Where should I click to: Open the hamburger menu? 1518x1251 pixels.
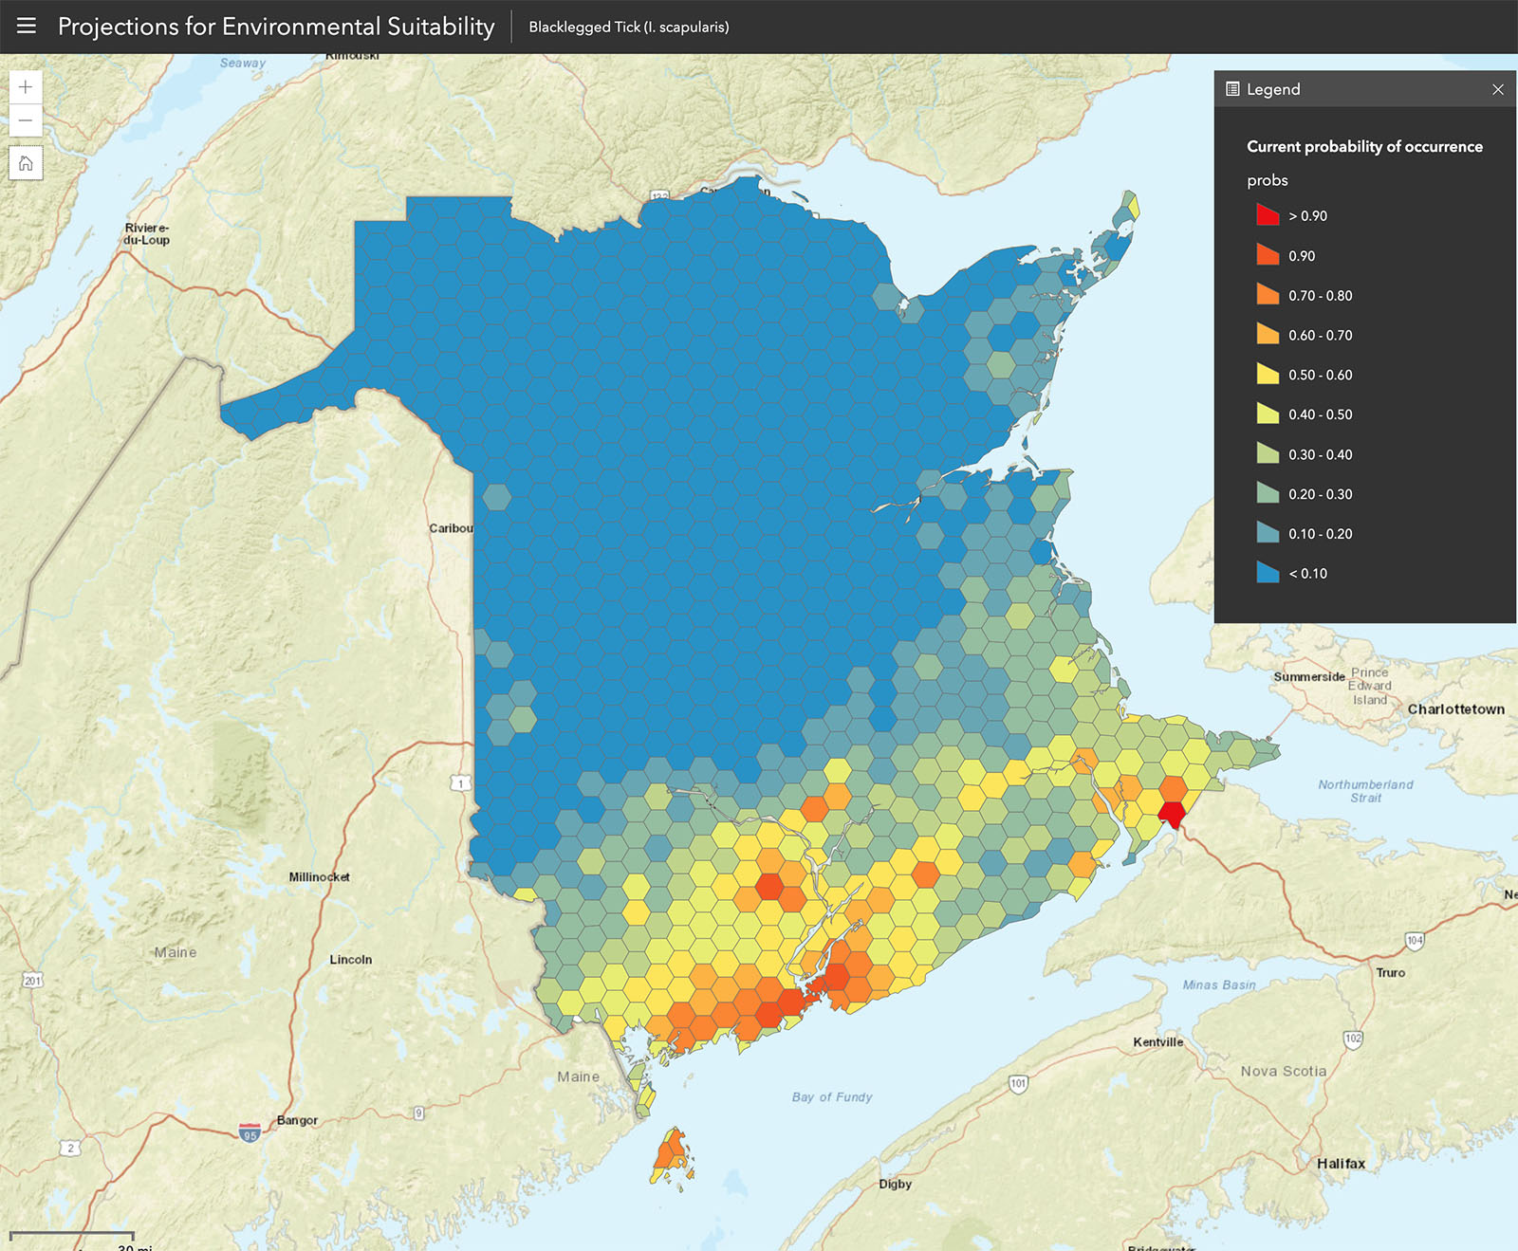[27, 26]
